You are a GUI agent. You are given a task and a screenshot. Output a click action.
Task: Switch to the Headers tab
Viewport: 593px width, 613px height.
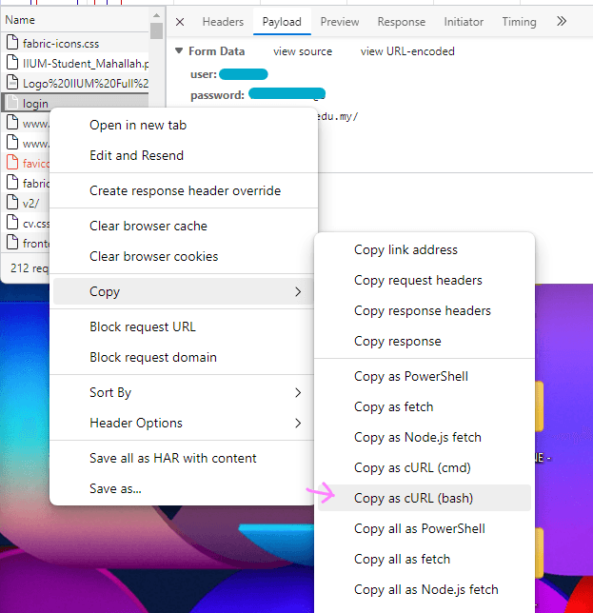point(223,22)
